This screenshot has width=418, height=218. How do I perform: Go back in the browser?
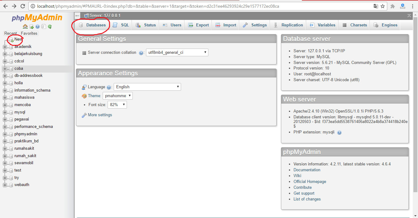6,6
